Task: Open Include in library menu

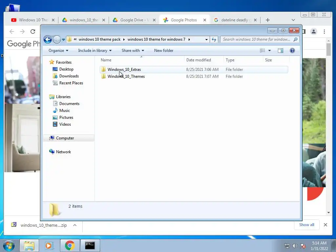Action: click(x=95, y=51)
